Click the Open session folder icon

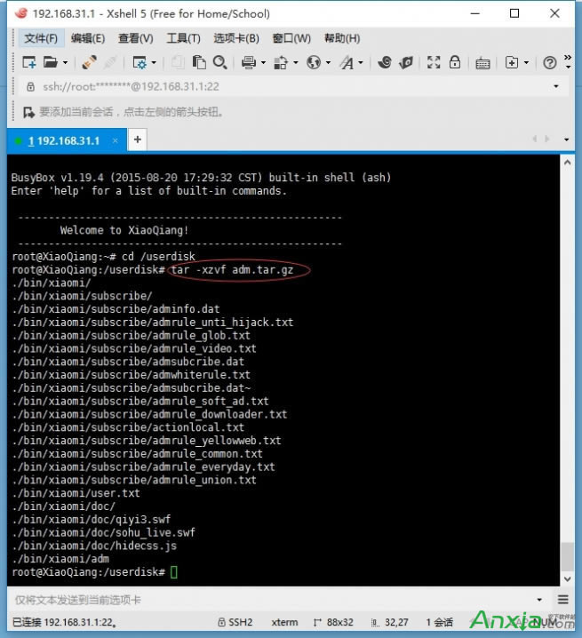click(x=51, y=62)
